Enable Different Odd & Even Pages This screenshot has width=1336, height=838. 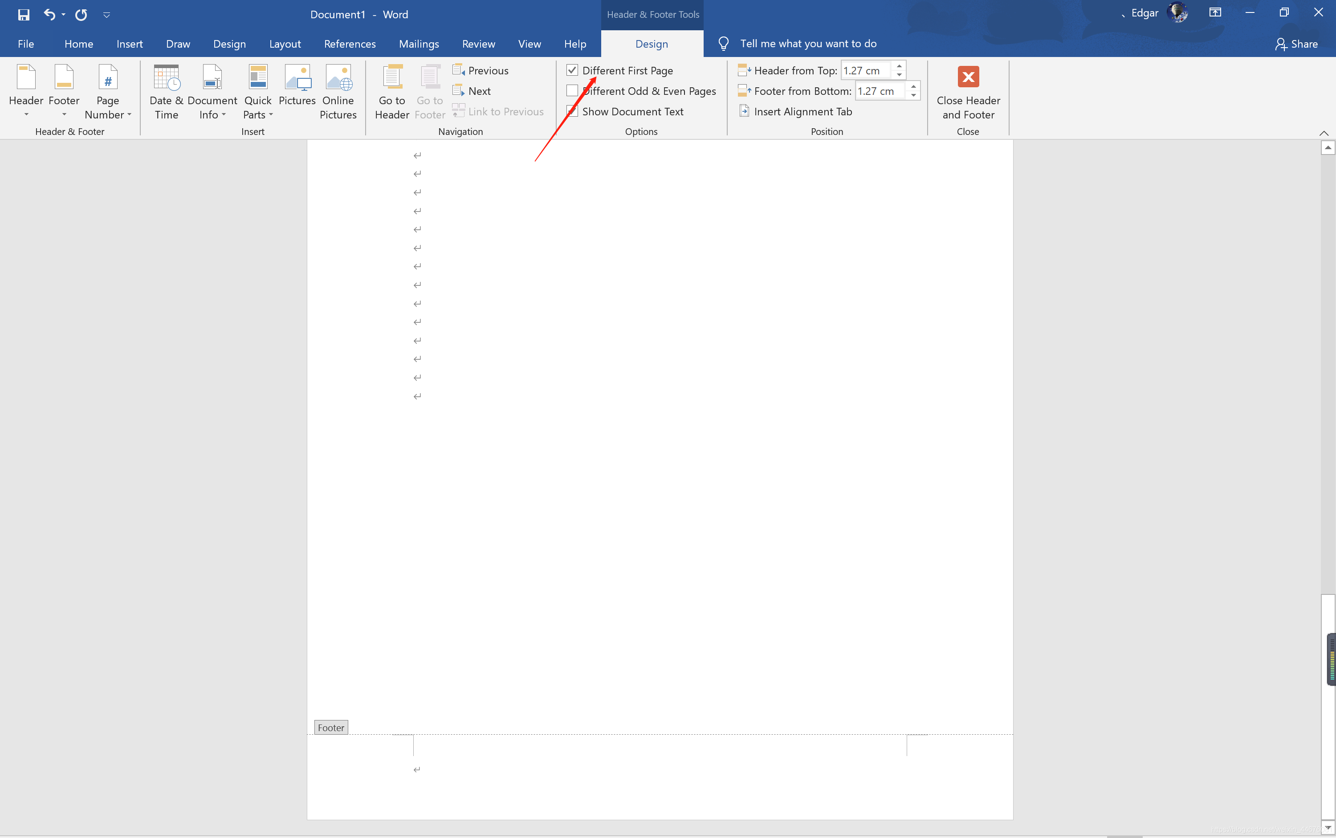tap(572, 91)
